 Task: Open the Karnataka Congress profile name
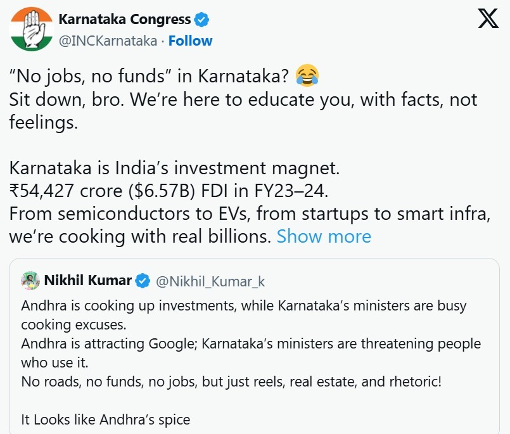(124, 20)
